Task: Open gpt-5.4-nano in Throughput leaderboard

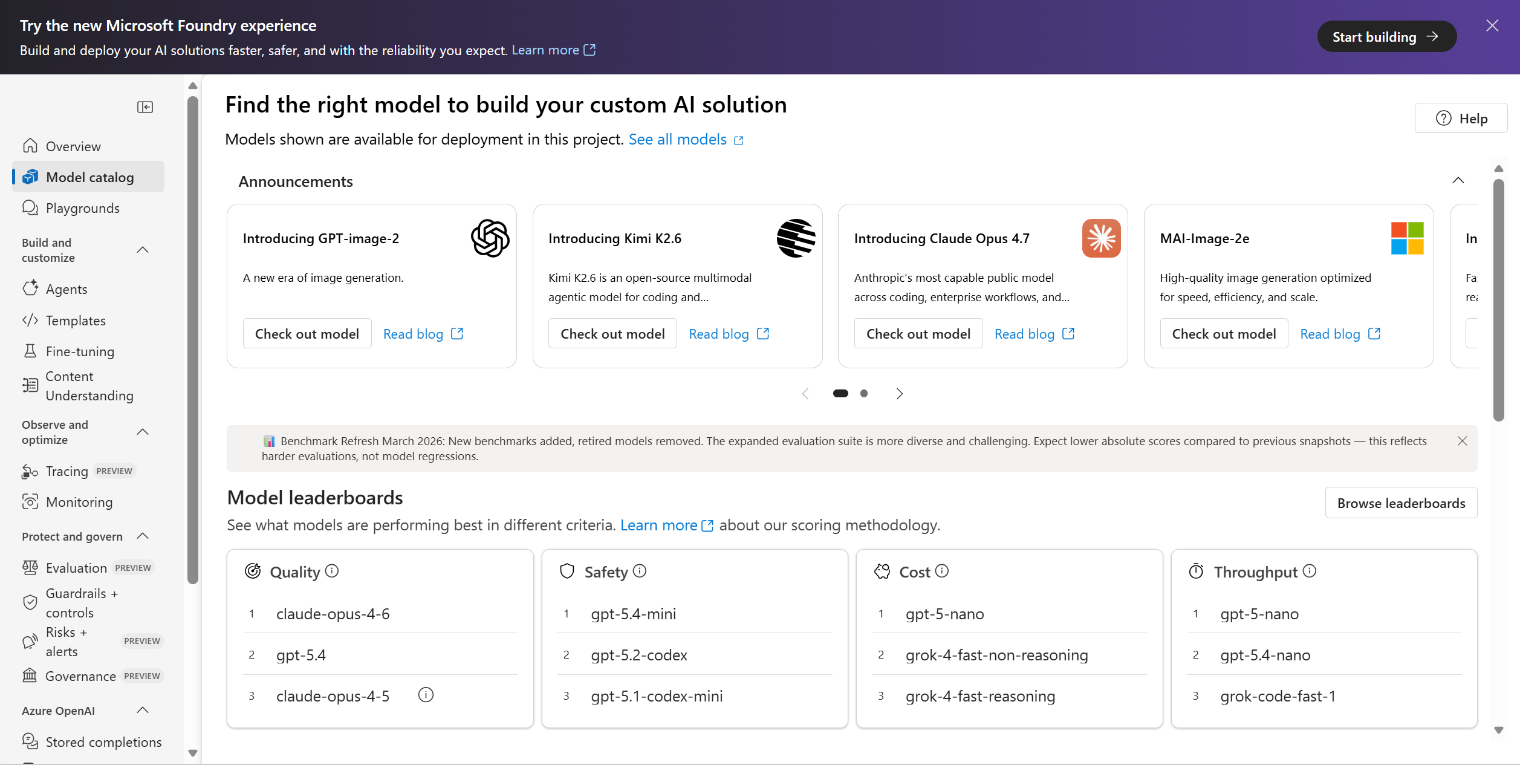Action: [x=1265, y=655]
